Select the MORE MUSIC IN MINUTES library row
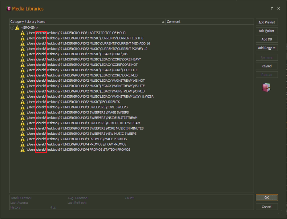The image size is (287, 219). point(85,128)
